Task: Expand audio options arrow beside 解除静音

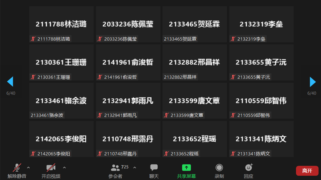Action: pos(28,168)
